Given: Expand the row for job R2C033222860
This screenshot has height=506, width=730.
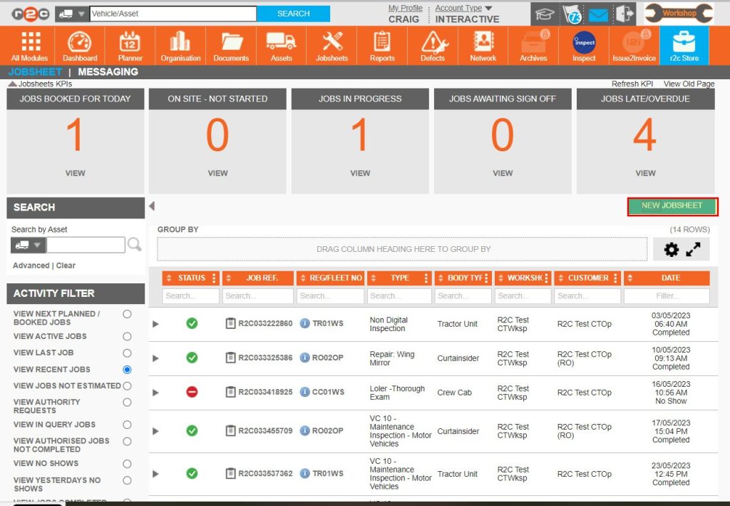Looking at the screenshot, I should (155, 322).
